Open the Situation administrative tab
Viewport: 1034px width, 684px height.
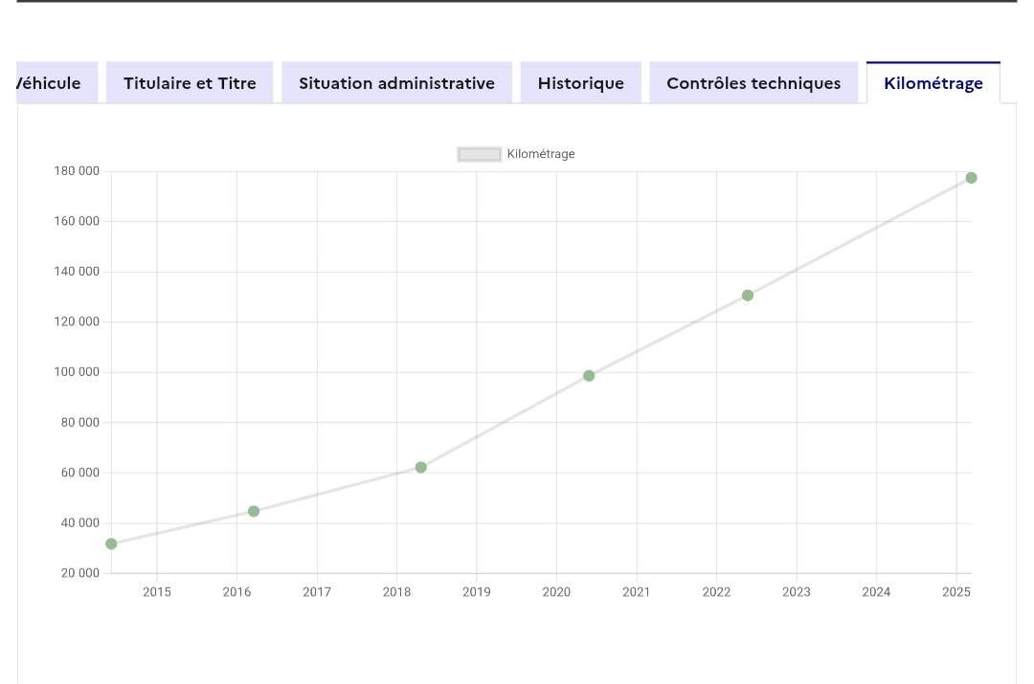point(397,83)
